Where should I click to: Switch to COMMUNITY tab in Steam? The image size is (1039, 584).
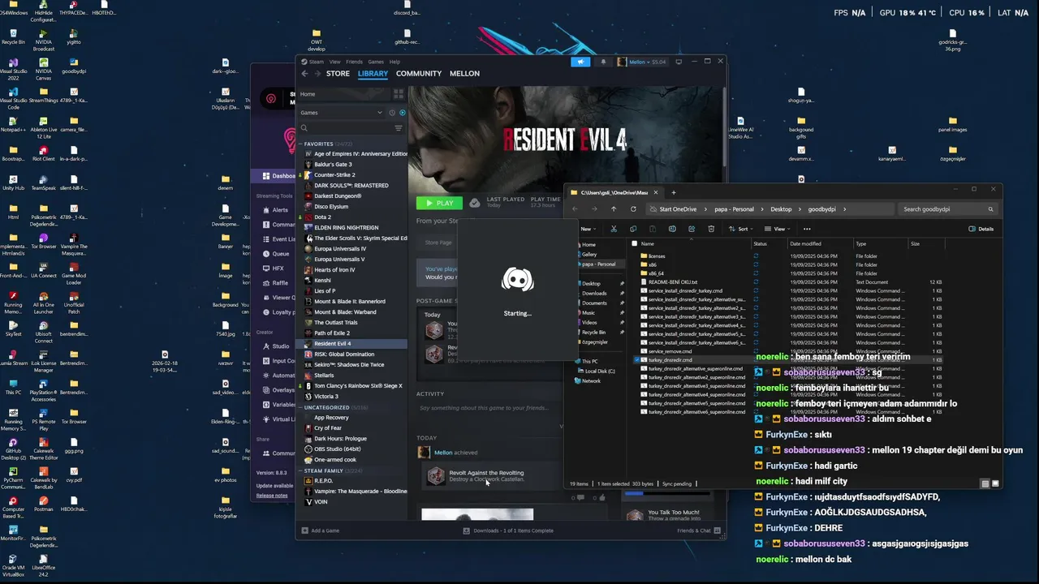[419, 74]
